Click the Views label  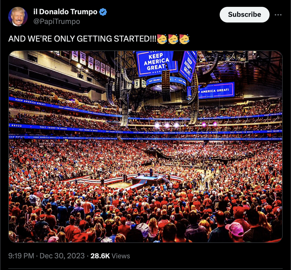[x=121, y=256]
